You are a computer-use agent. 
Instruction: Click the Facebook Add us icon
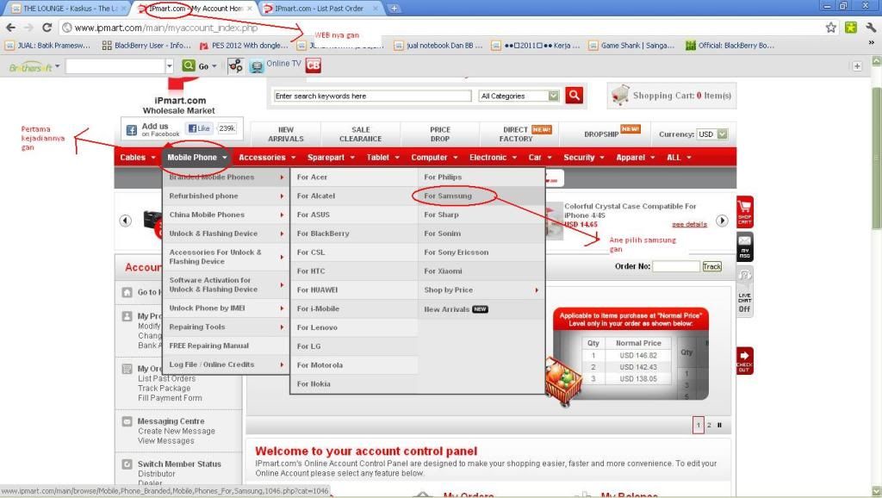(x=131, y=130)
